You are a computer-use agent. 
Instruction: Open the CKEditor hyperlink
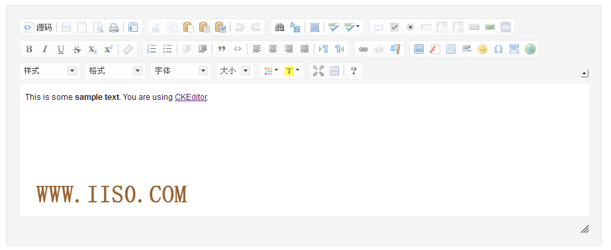[191, 97]
